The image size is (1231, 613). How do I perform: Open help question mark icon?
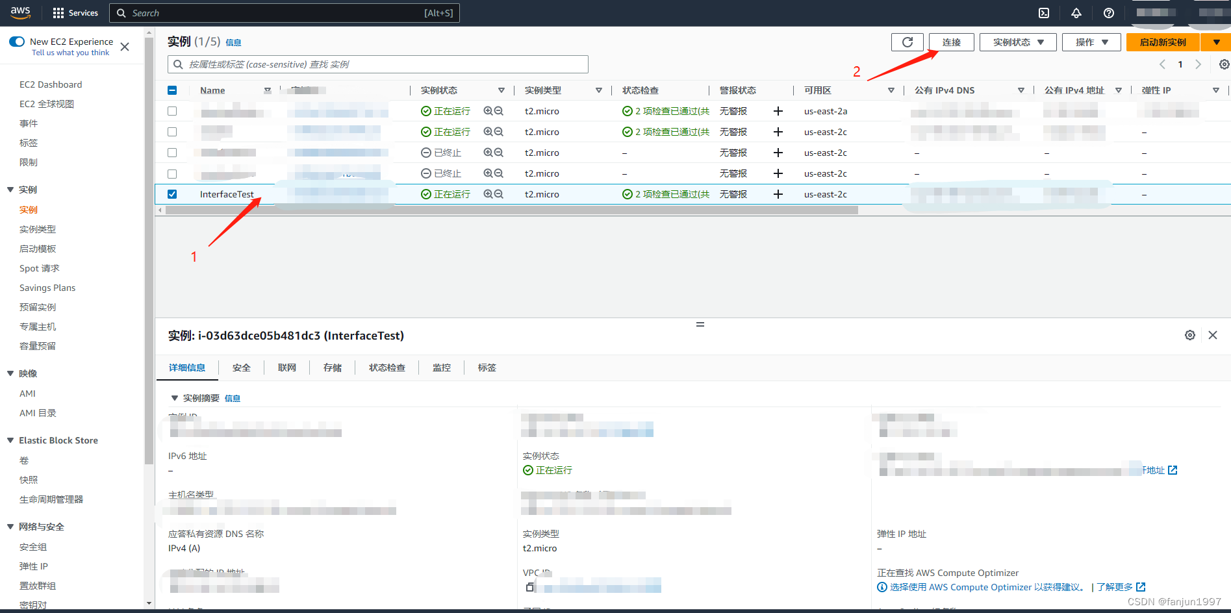tap(1109, 13)
